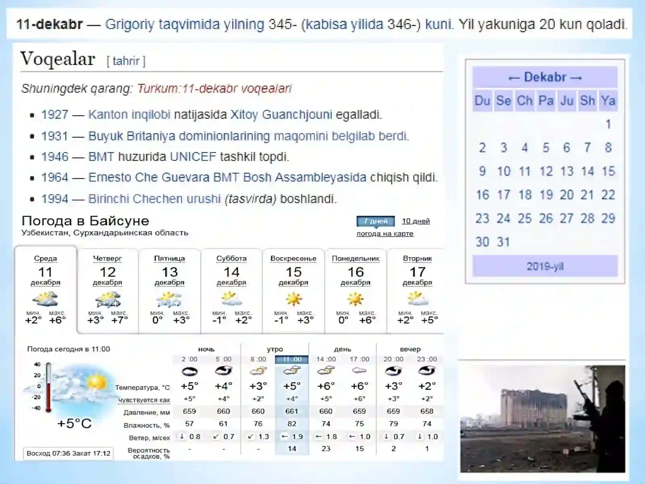The width and height of the screenshot is (645, 484).
Task: Click the 23:00 evening cloud icon
Action: (x=427, y=371)
